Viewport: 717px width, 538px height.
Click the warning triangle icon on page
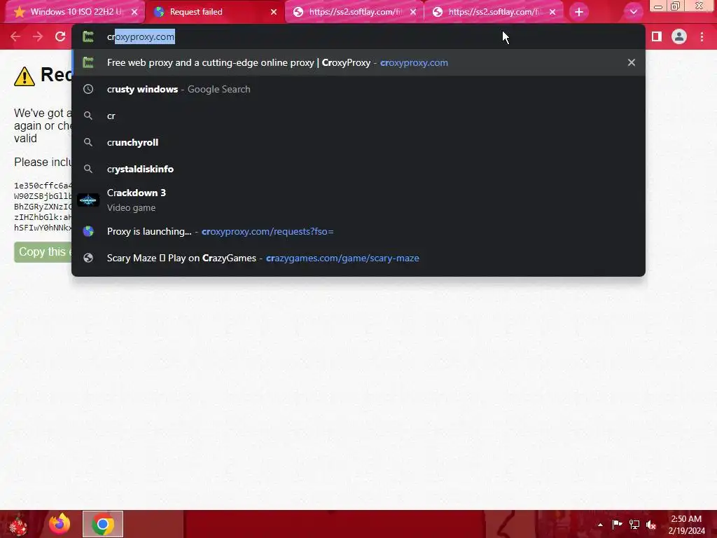pos(25,76)
